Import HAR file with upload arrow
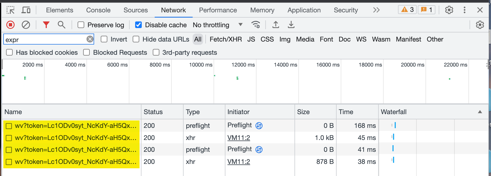Viewport: 491px width, 176px height. (275, 25)
